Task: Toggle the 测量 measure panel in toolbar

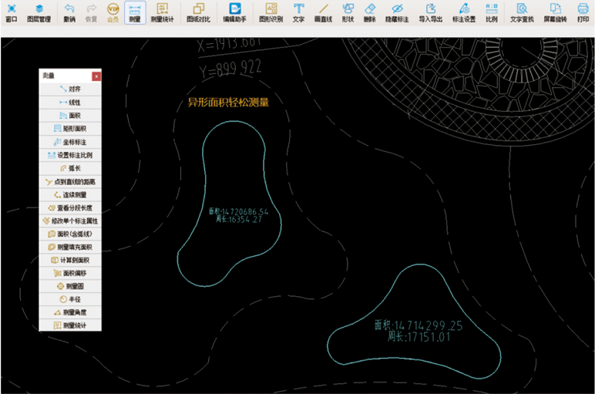Action: coord(134,12)
